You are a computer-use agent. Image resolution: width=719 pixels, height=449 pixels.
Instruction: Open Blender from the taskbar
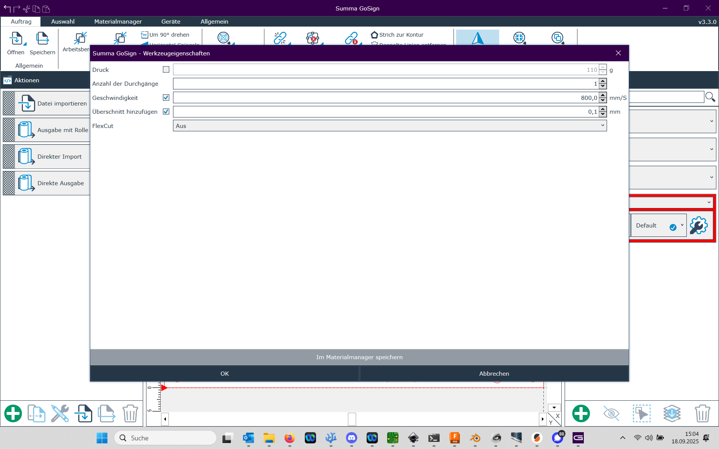(475, 438)
